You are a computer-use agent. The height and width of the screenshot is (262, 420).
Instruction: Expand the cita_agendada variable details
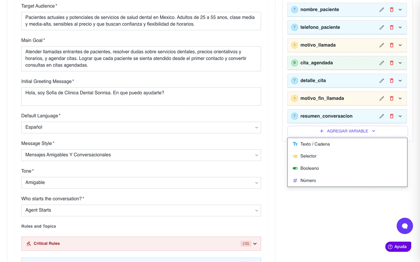click(400, 63)
